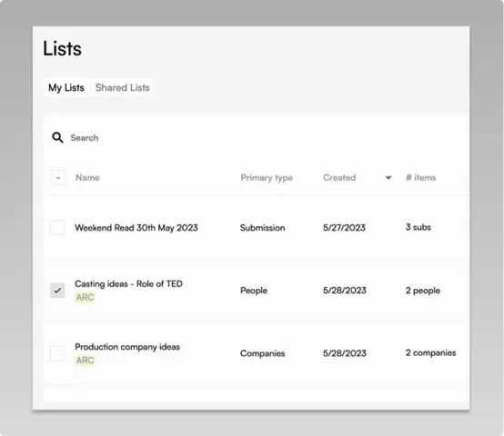Sort by the # items column header
504x436 pixels.
(420, 178)
